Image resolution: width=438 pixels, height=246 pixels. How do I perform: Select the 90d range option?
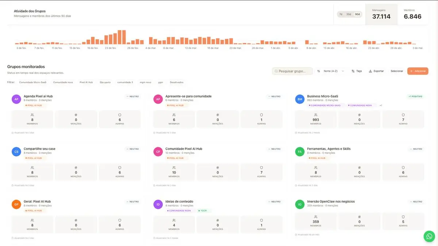coord(358,14)
